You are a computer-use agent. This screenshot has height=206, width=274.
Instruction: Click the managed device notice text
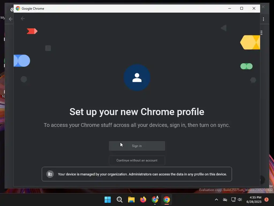point(142,174)
